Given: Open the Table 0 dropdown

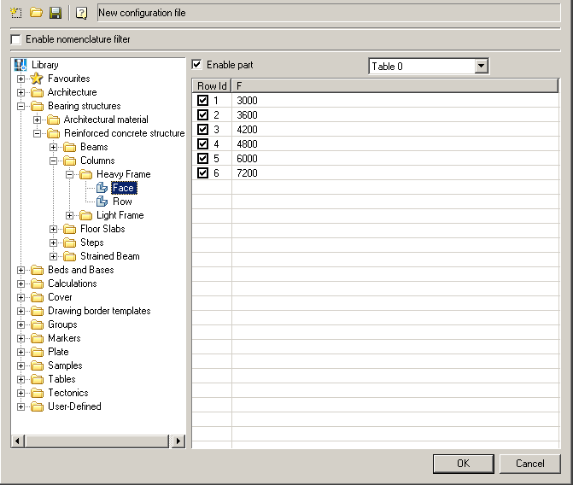Looking at the screenshot, I should point(481,66).
